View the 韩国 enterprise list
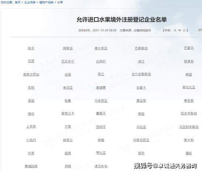This screenshot has height=172, width=202. point(189,75)
